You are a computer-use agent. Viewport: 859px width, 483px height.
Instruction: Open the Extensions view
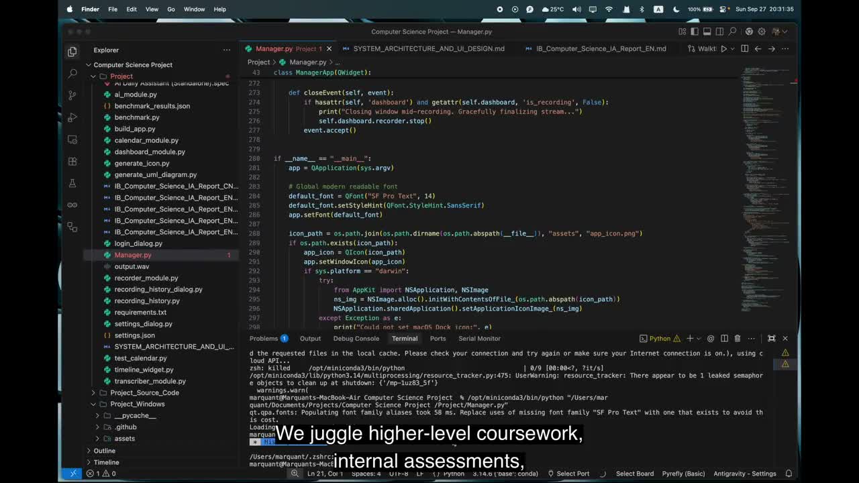(72, 161)
